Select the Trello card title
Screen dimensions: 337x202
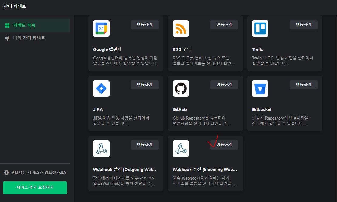click(258, 49)
